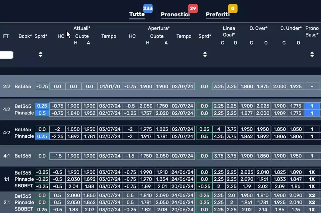Image resolution: width=321 pixels, height=213 pixels.
Task: Toggle the highlighted 0.25 Sprd cell for Bet365
Action: [x=42, y=106]
